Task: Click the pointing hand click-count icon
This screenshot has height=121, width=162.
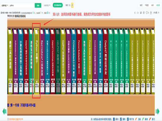Action: tap(151, 13)
